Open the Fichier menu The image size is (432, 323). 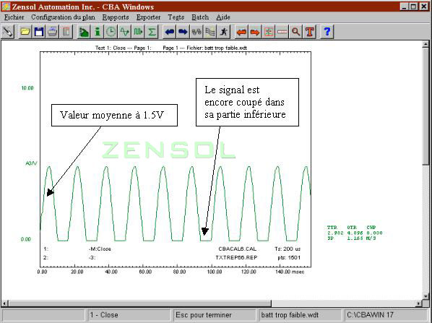tap(14, 17)
